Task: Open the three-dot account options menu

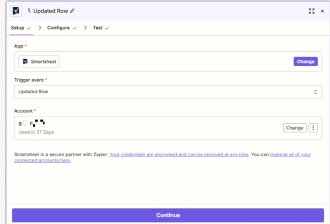Action: [313, 128]
